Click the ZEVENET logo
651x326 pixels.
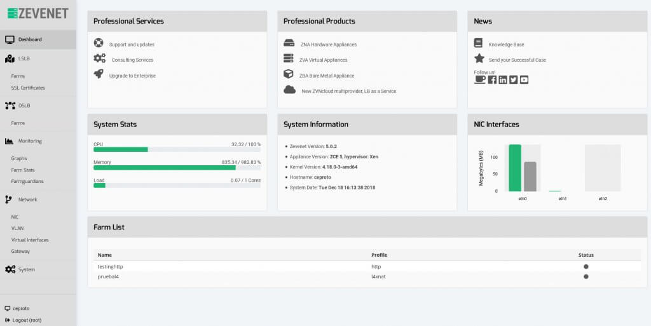click(x=38, y=13)
